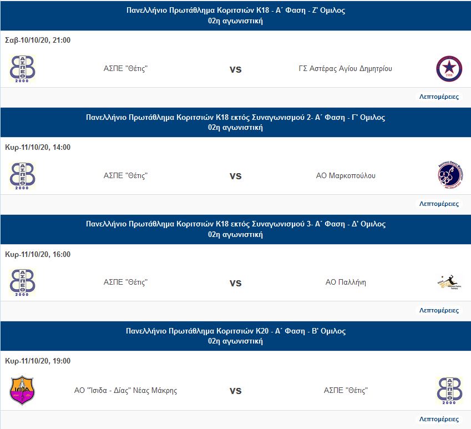Click the ΑΟ Παλλήνη team name

[345, 282]
